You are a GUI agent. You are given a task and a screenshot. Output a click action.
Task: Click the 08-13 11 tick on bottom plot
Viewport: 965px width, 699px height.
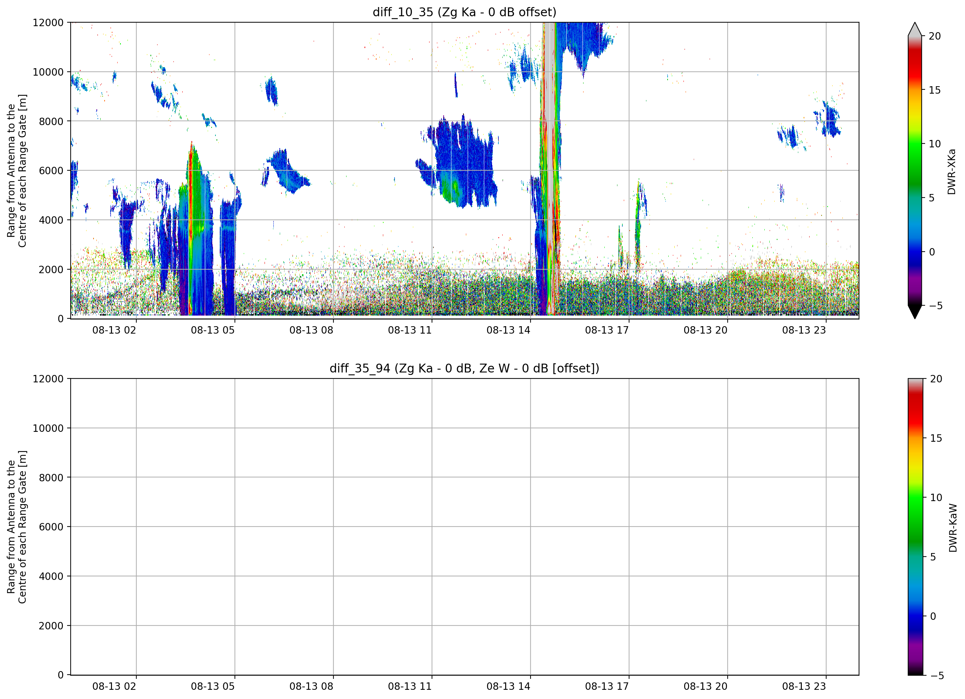click(410, 687)
